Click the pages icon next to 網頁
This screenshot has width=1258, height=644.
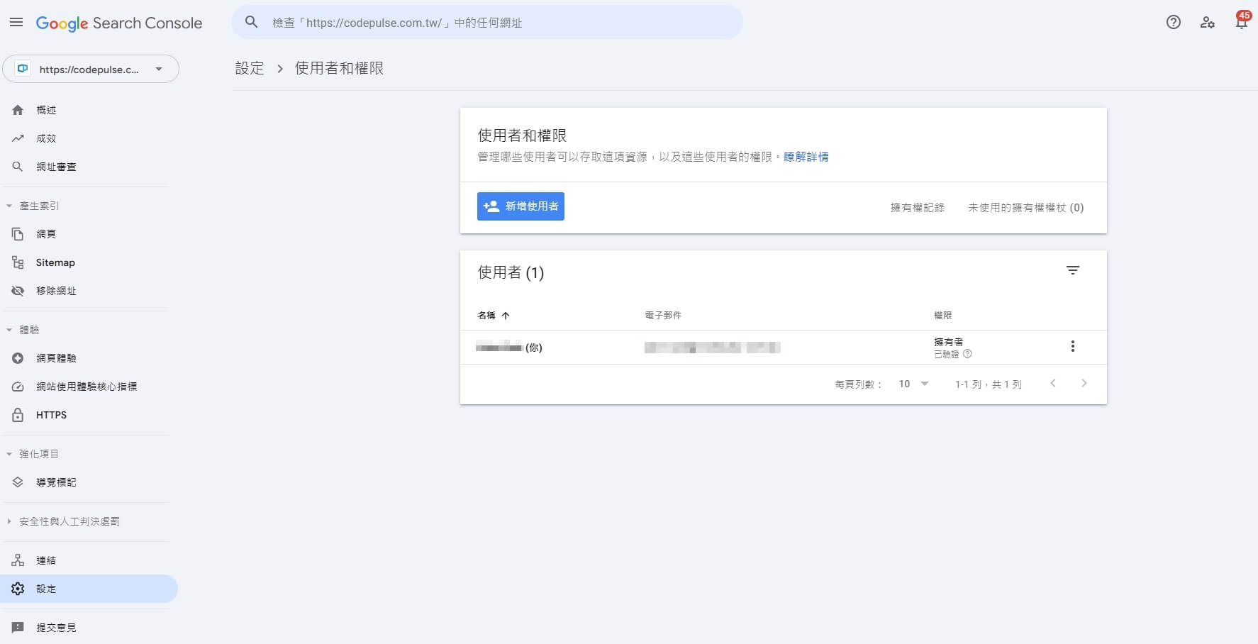(18, 234)
